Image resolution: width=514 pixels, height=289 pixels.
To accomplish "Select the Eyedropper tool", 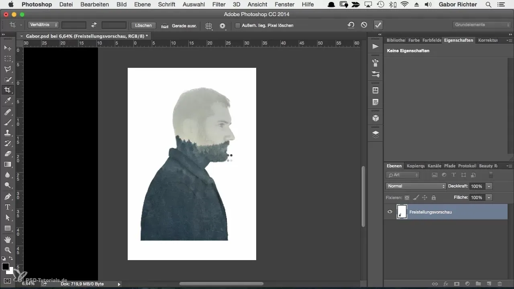I will [x=8, y=100].
